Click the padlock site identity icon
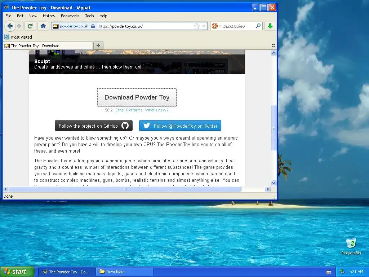The height and width of the screenshot is (277, 369). point(93,26)
